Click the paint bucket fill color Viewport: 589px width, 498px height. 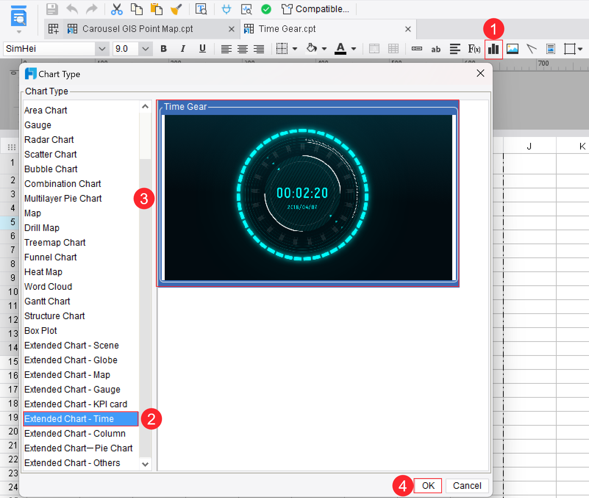point(311,48)
